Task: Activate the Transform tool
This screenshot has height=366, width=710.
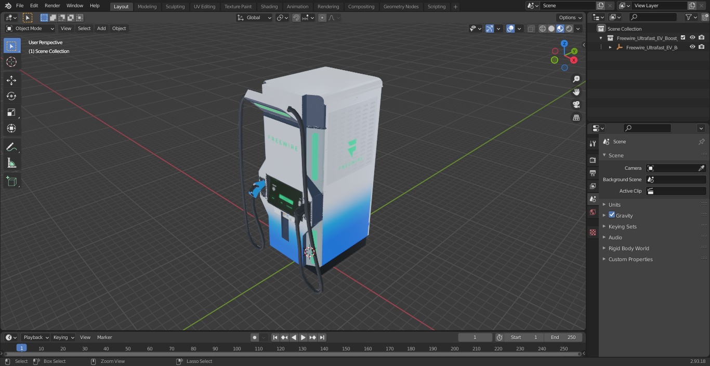Action: click(11, 128)
